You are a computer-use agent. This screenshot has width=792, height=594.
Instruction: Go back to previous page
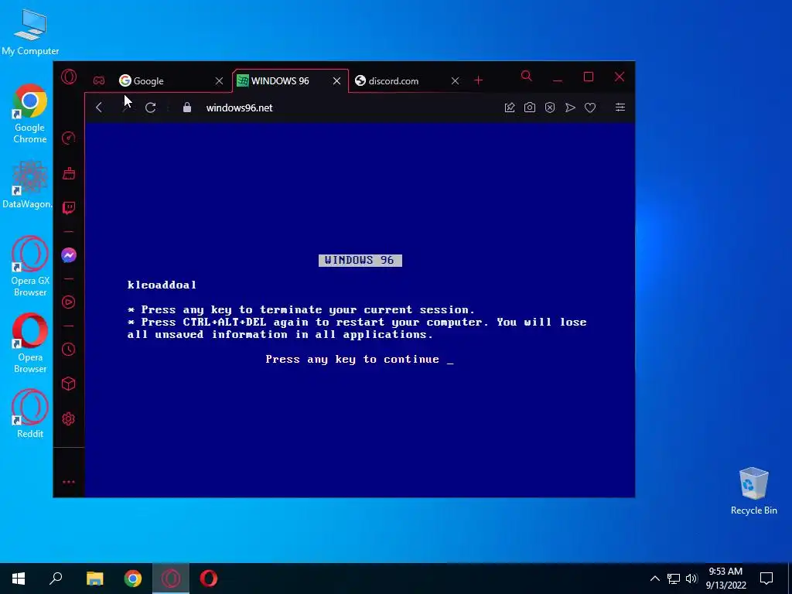99,108
